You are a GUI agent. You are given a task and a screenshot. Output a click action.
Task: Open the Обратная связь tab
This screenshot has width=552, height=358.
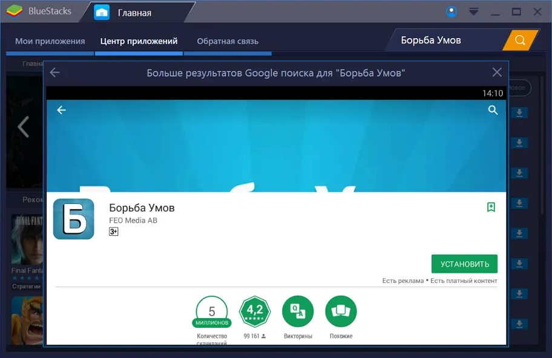228,41
